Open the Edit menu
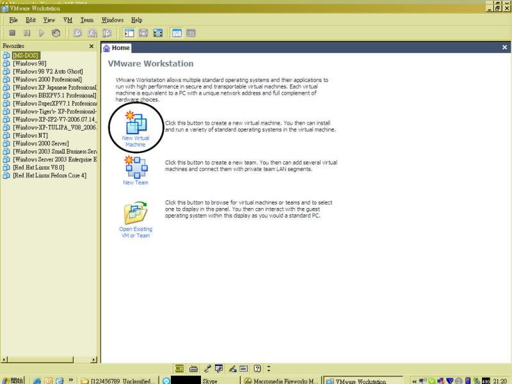 pos(31,20)
